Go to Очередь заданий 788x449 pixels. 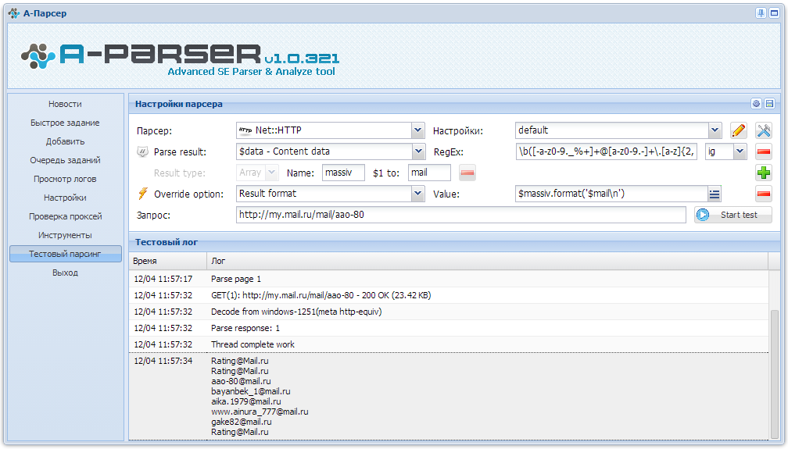click(x=65, y=160)
